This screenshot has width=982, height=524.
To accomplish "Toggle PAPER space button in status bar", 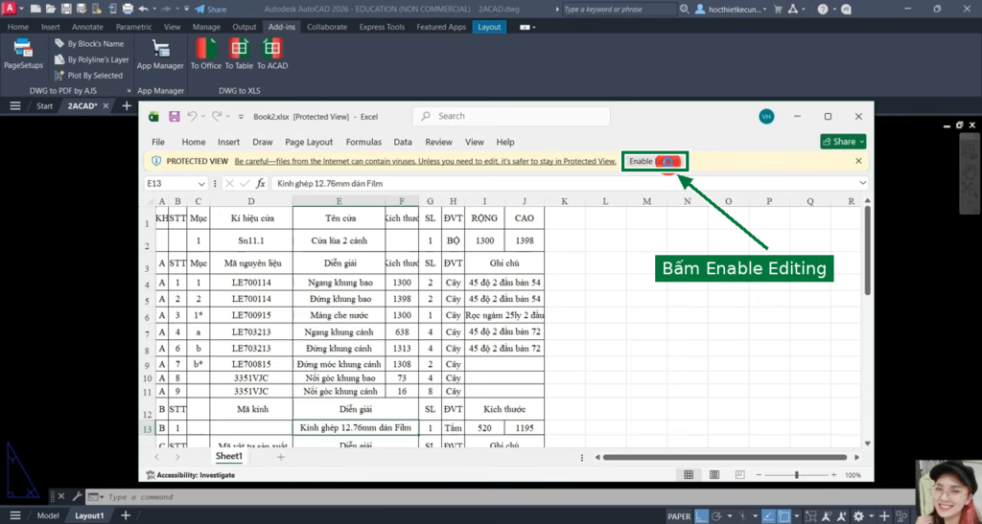I will 679,516.
